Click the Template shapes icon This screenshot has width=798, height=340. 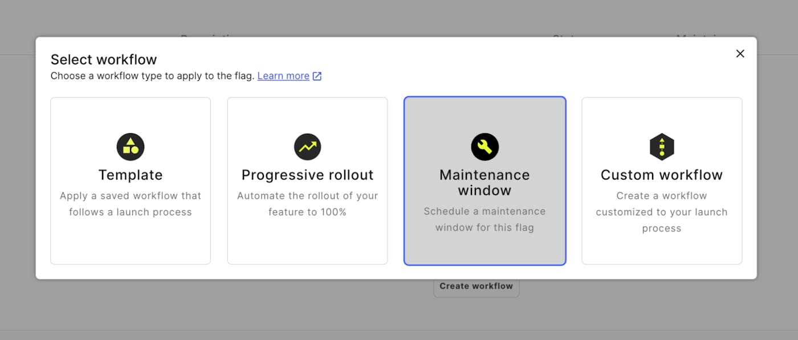tap(131, 147)
